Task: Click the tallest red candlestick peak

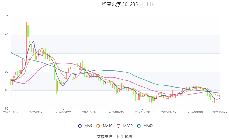Action: [x=26, y=22]
